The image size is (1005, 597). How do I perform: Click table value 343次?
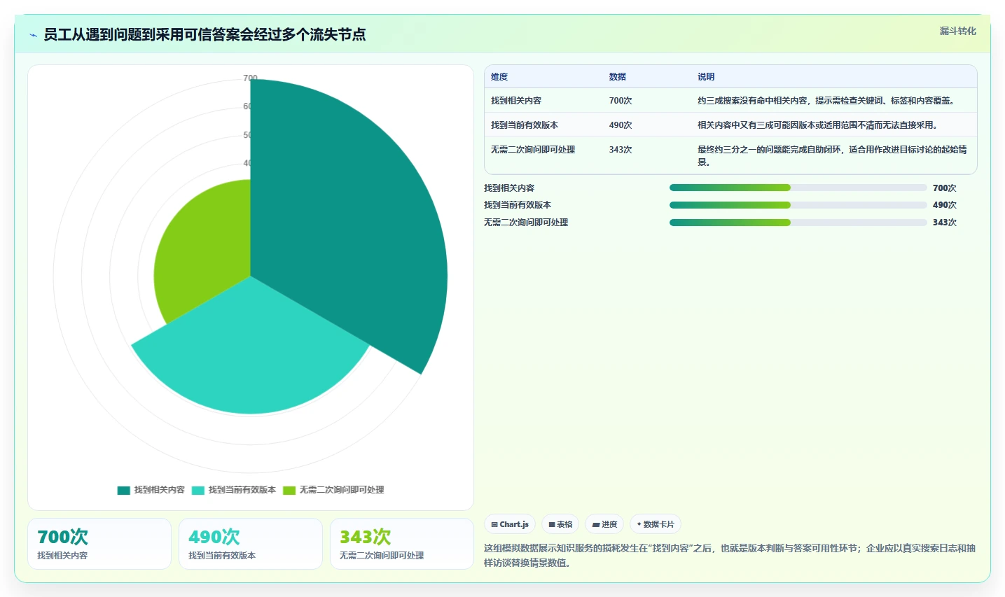(621, 150)
